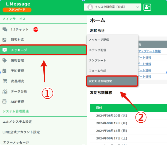The width and height of the screenshot is (167, 145).
Task: Click the メッセージ pencil bubble icon
Action: [x=4, y=50]
